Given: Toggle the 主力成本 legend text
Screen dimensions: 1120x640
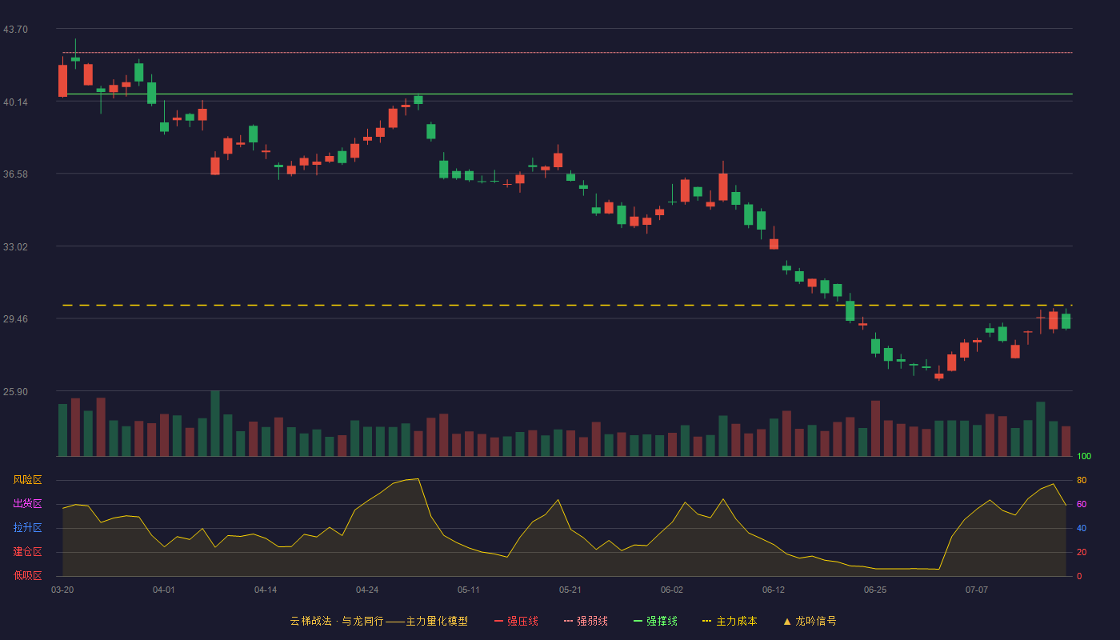Looking at the screenshot, I should pyautogui.click(x=736, y=621).
